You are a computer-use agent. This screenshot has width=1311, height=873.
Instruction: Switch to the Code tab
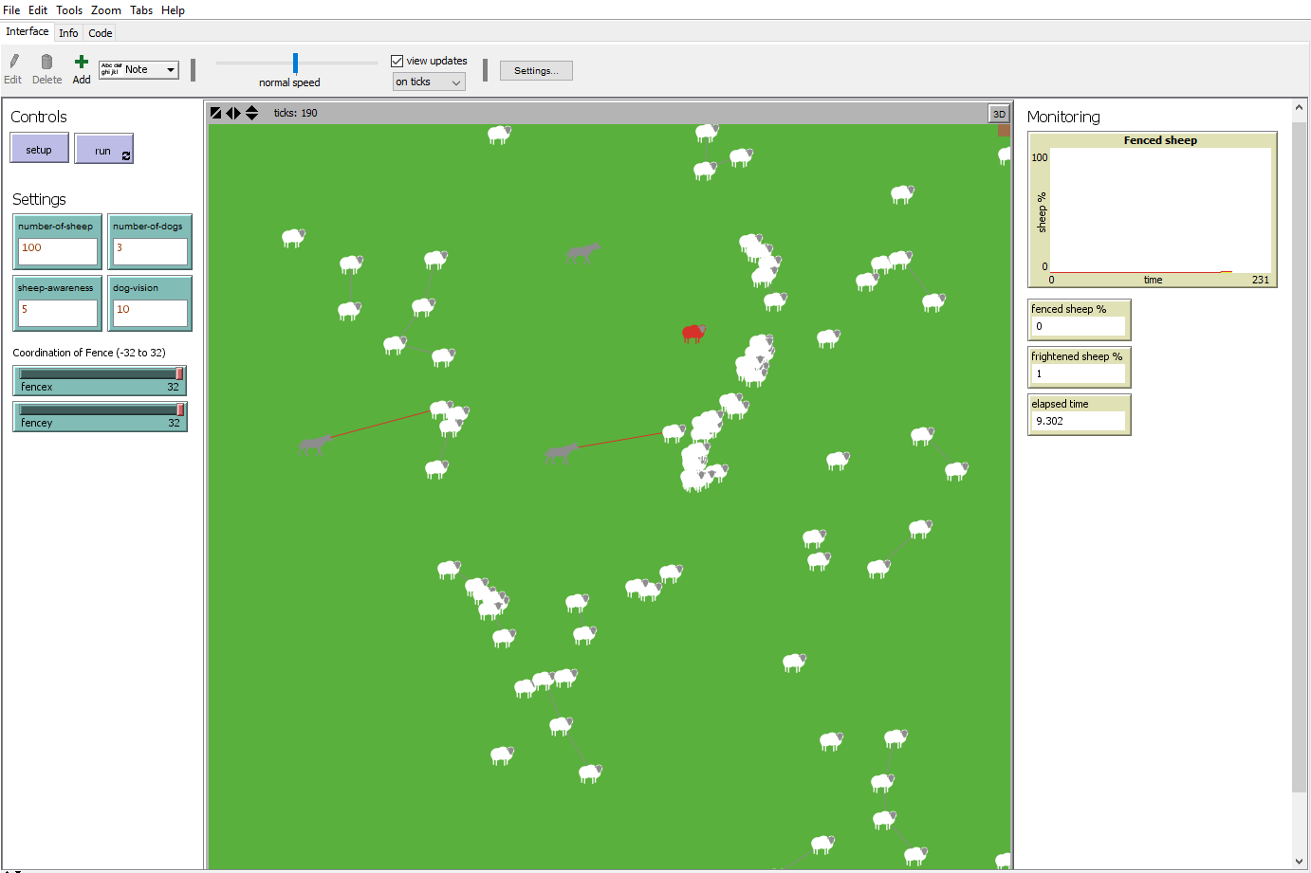tap(101, 33)
